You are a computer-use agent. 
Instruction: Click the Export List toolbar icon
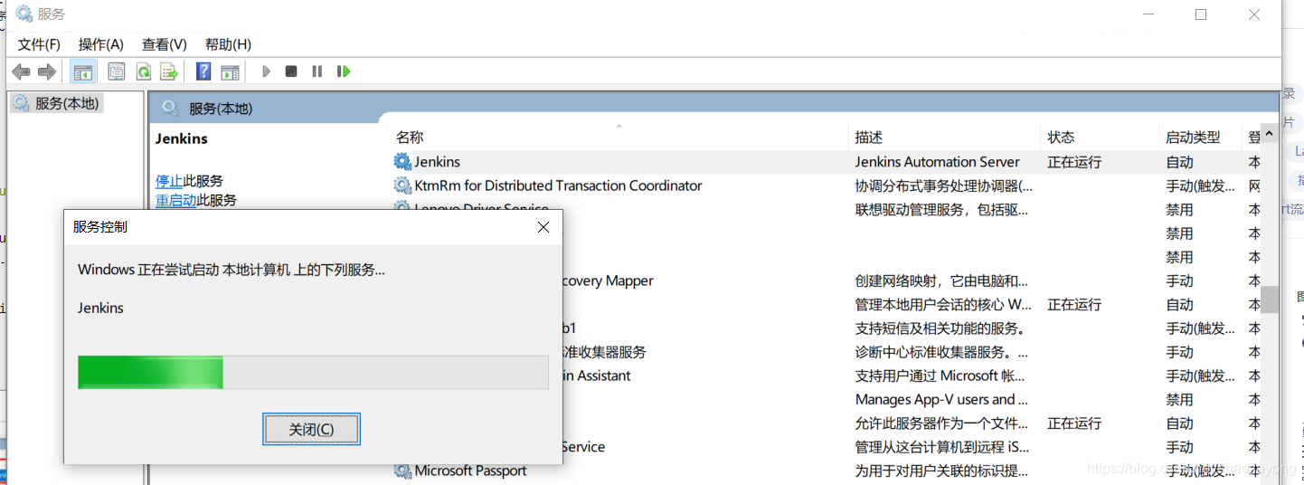click(x=168, y=71)
